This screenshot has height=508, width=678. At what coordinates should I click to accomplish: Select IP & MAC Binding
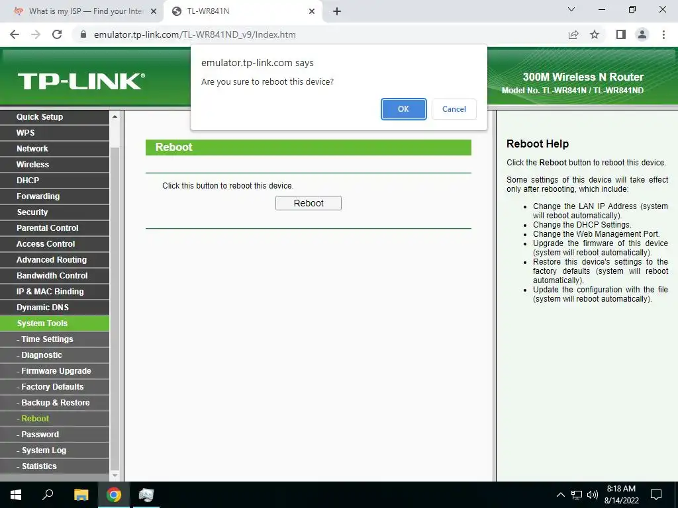[54, 292]
